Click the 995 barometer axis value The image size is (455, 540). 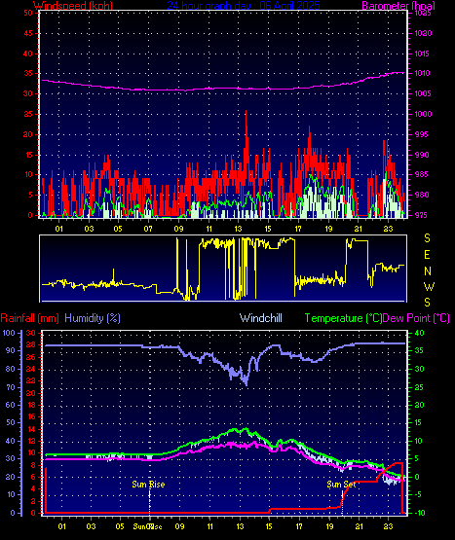point(421,134)
